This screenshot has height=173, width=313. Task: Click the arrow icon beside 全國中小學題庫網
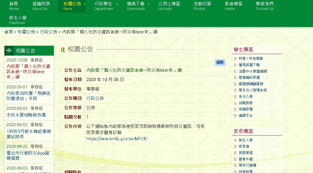click(x=235, y=71)
